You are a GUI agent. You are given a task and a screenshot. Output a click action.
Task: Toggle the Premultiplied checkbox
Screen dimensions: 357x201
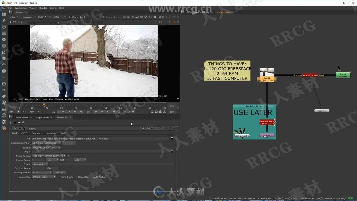[58, 177]
